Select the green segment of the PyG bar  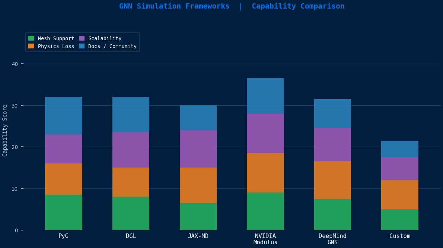[x=63, y=211]
